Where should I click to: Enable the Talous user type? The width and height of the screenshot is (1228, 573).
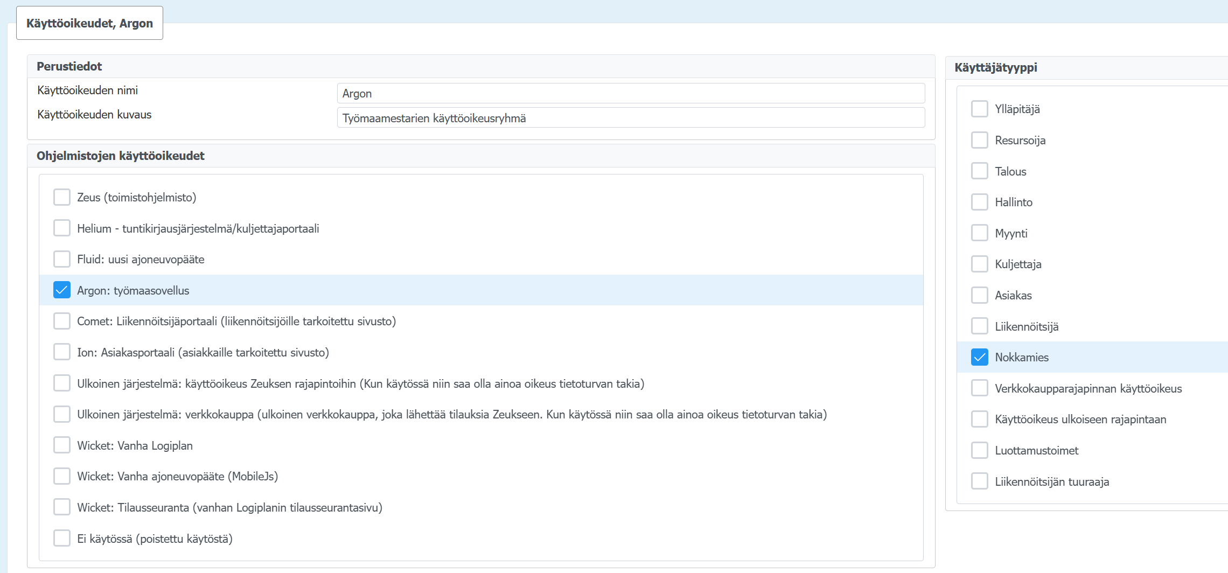(x=980, y=171)
